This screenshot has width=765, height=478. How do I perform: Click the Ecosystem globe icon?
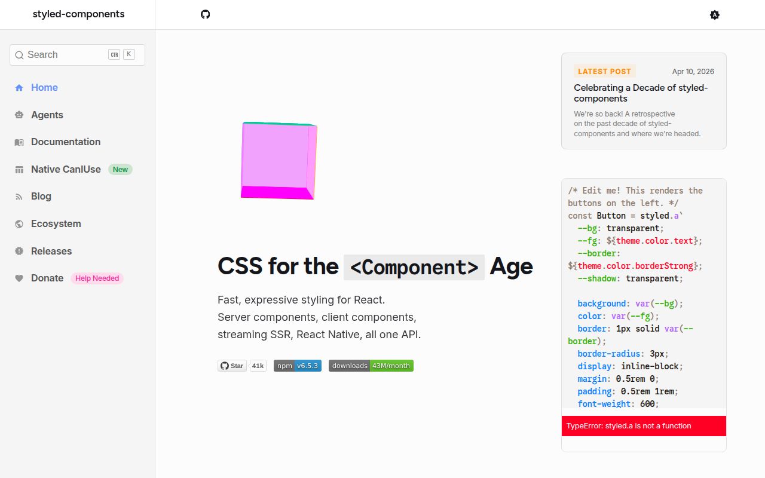(x=19, y=224)
